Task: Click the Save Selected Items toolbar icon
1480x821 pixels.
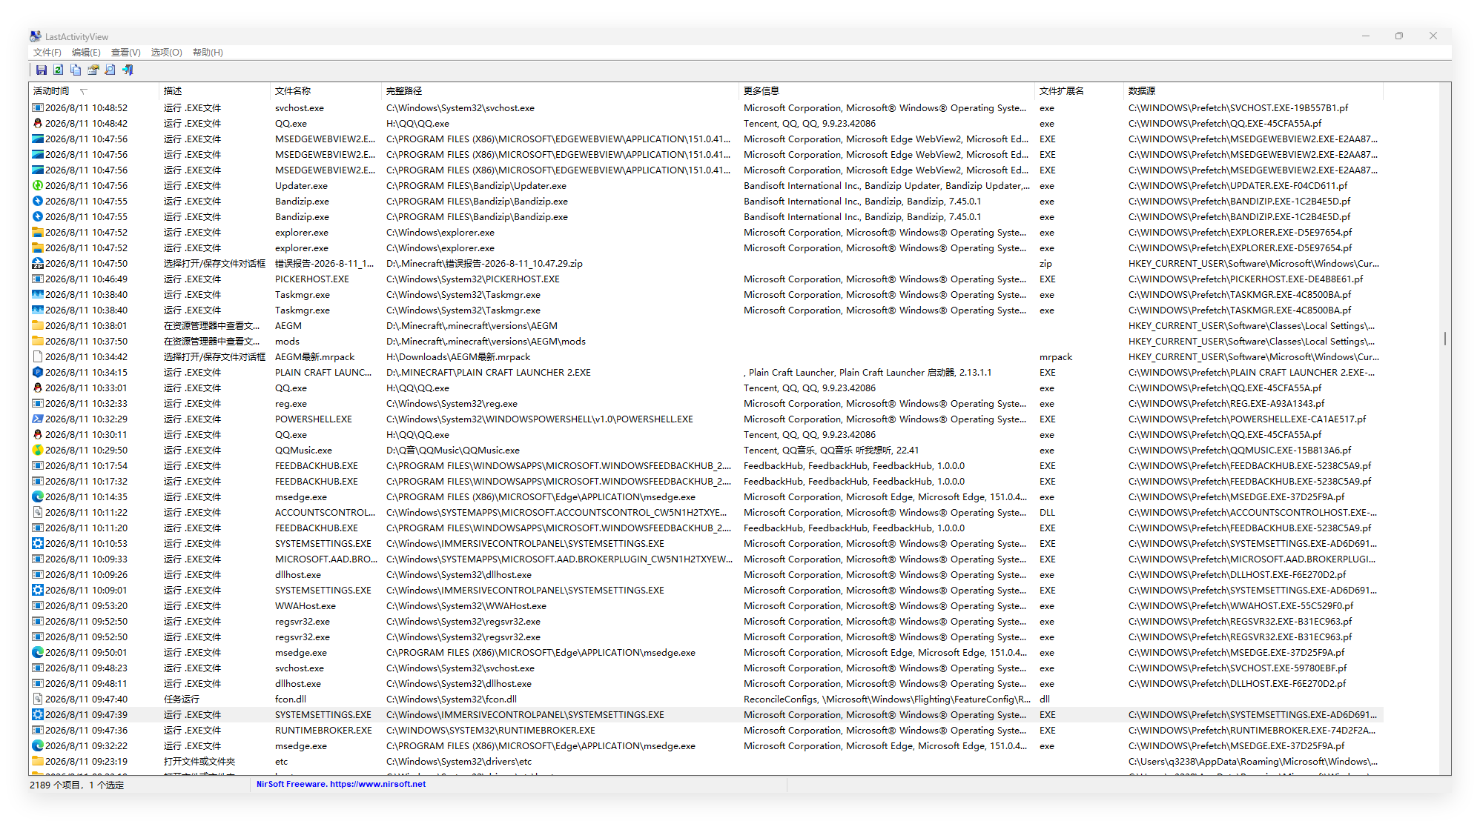Action: (x=42, y=70)
